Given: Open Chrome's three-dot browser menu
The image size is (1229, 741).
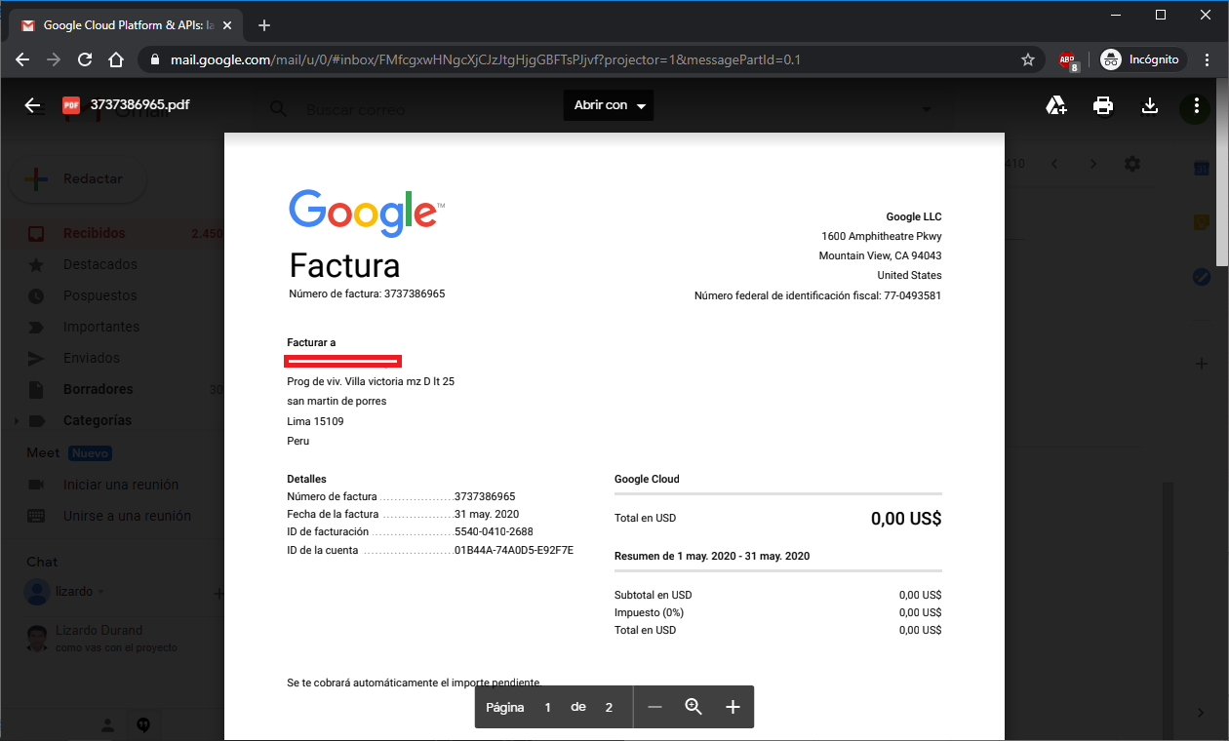Looking at the screenshot, I should point(1207,59).
